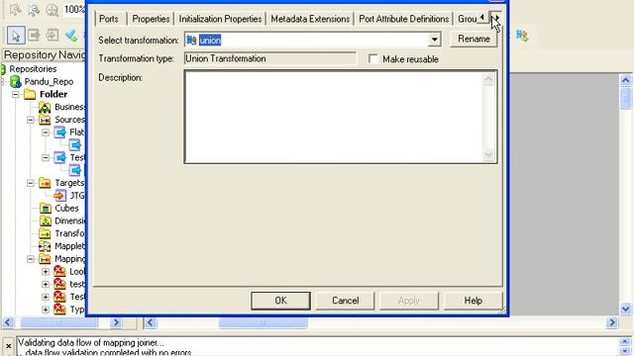The width and height of the screenshot is (634, 356).
Task: Open the Metadata Extensions tab
Action: click(x=310, y=19)
